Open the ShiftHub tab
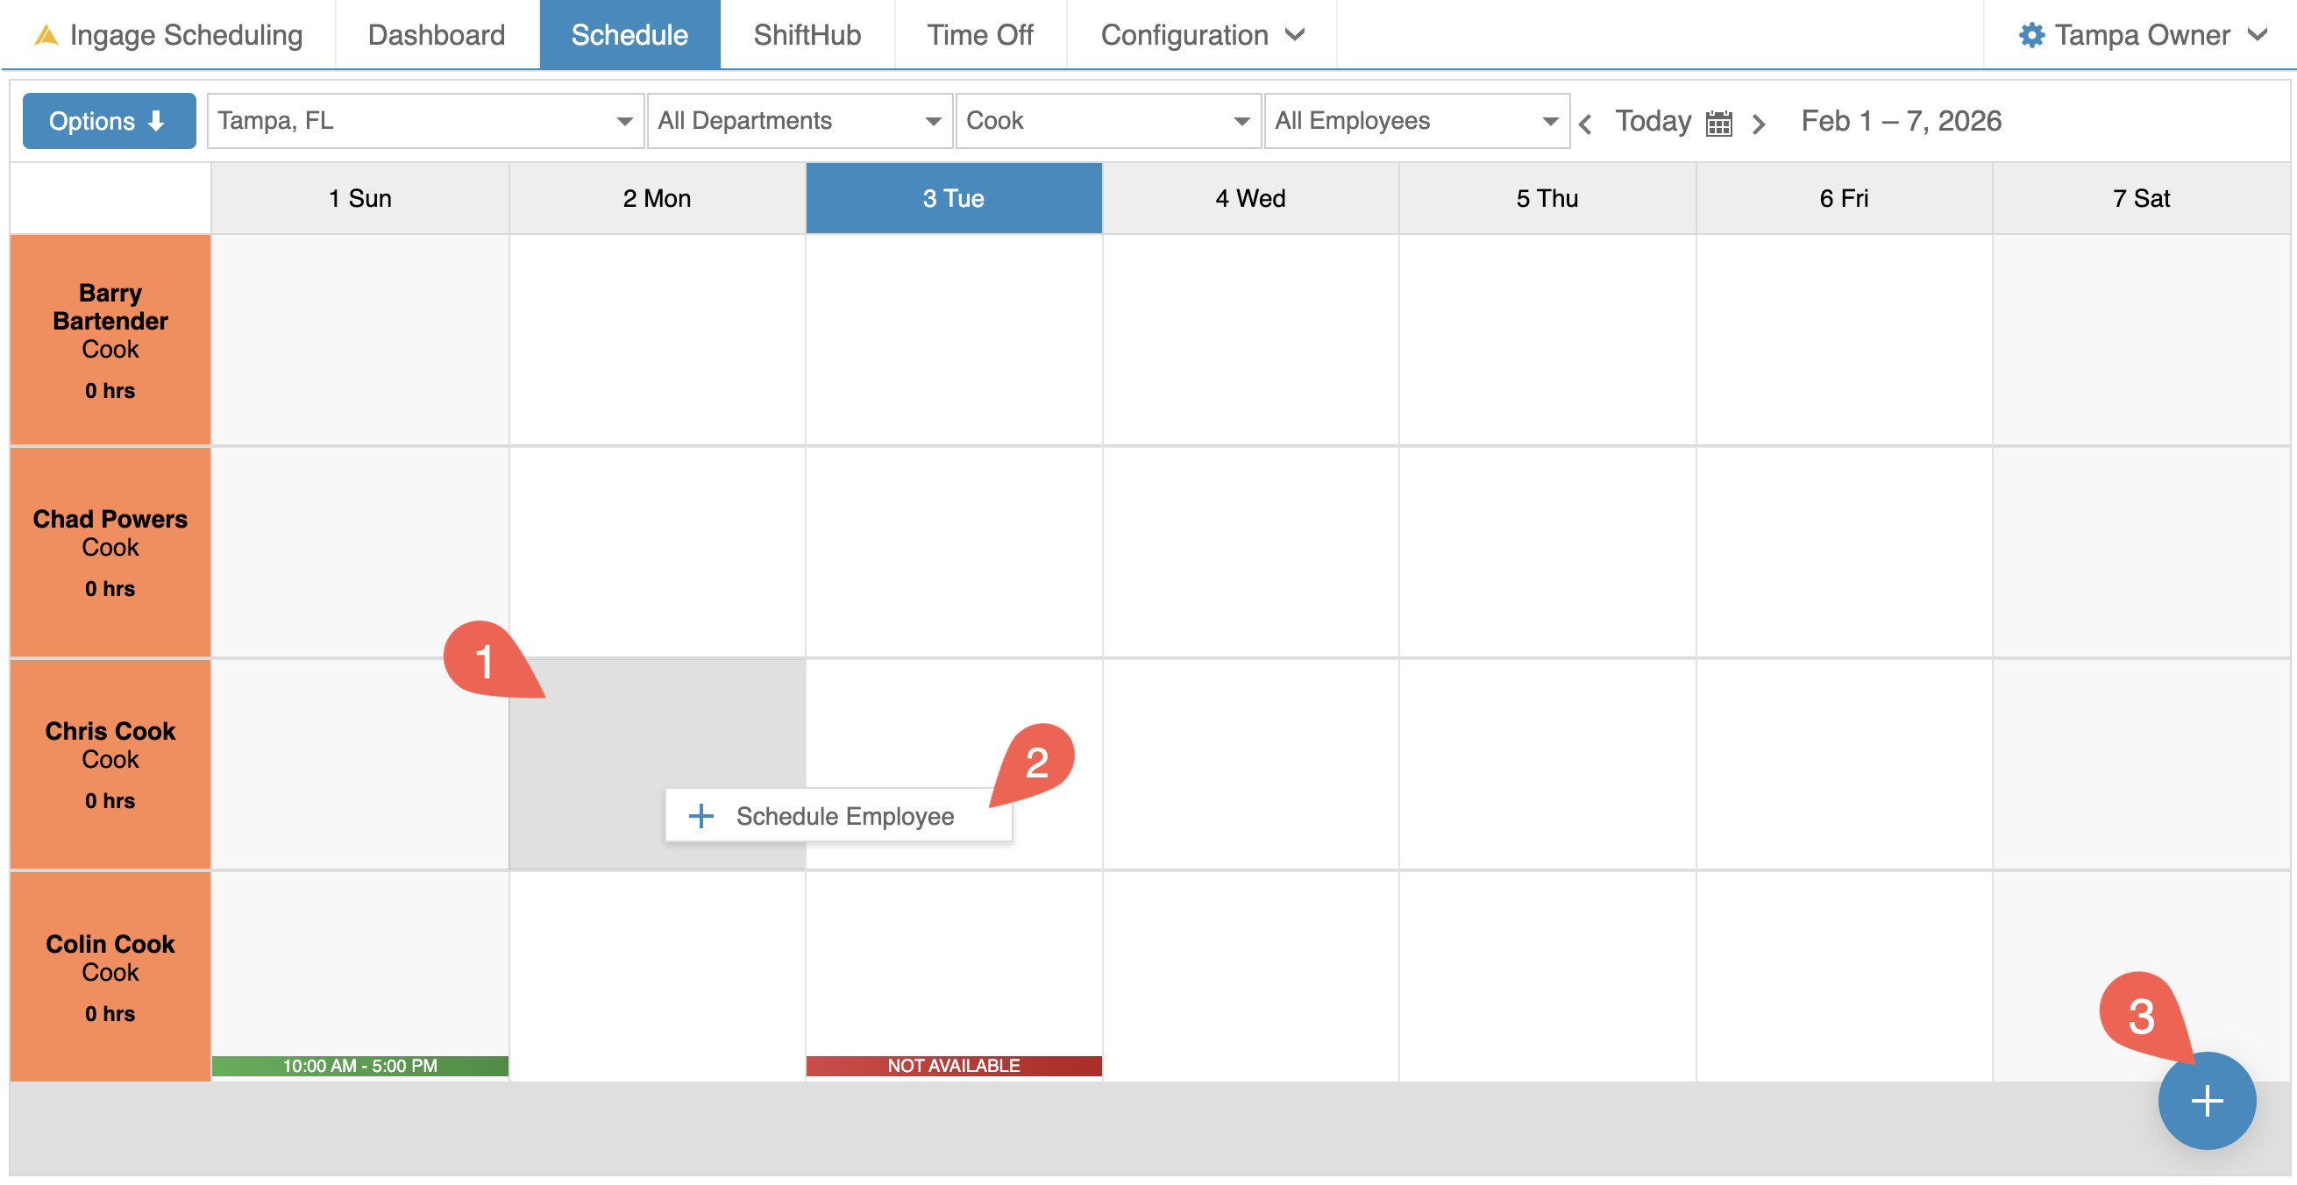The image size is (2297, 1185). pyautogui.click(x=806, y=35)
